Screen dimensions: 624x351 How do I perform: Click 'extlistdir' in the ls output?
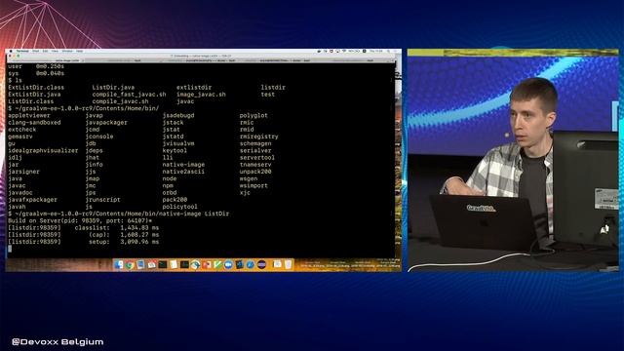pyautogui.click(x=194, y=88)
